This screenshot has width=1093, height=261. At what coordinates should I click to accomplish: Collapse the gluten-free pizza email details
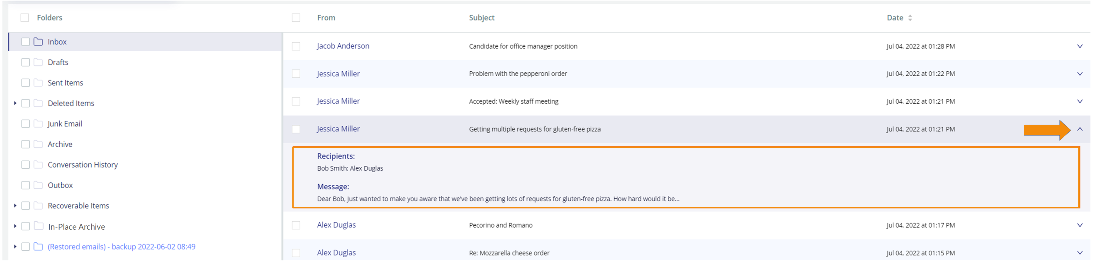click(1079, 129)
